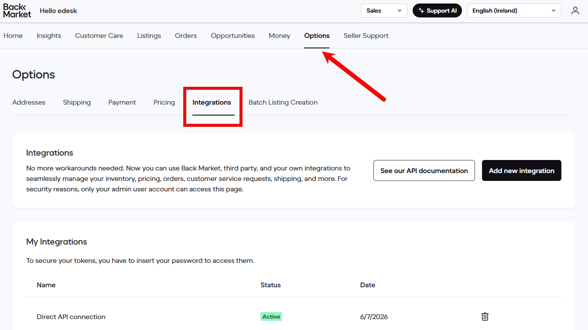Switch to the Shipping tab
This screenshot has width=588, height=330.
coord(77,102)
